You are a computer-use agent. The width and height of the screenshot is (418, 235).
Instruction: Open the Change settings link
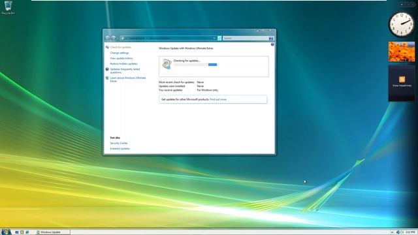[119, 53]
